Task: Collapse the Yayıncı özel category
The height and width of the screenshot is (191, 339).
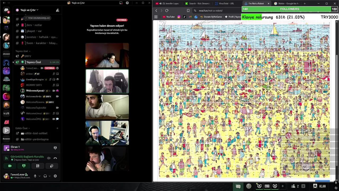Action: tap(23, 51)
